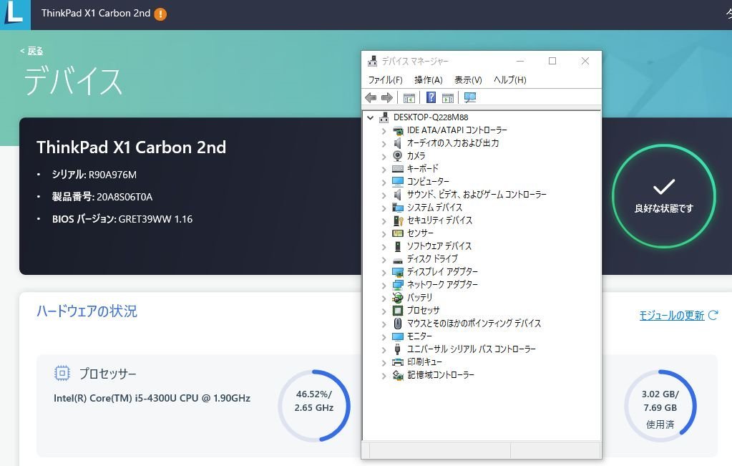Click the memory usage gauge 3.02 GB
732x466 pixels.
click(660, 406)
